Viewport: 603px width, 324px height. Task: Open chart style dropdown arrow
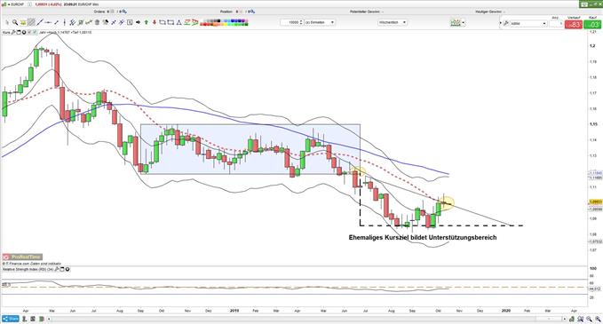(x=464, y=23)
